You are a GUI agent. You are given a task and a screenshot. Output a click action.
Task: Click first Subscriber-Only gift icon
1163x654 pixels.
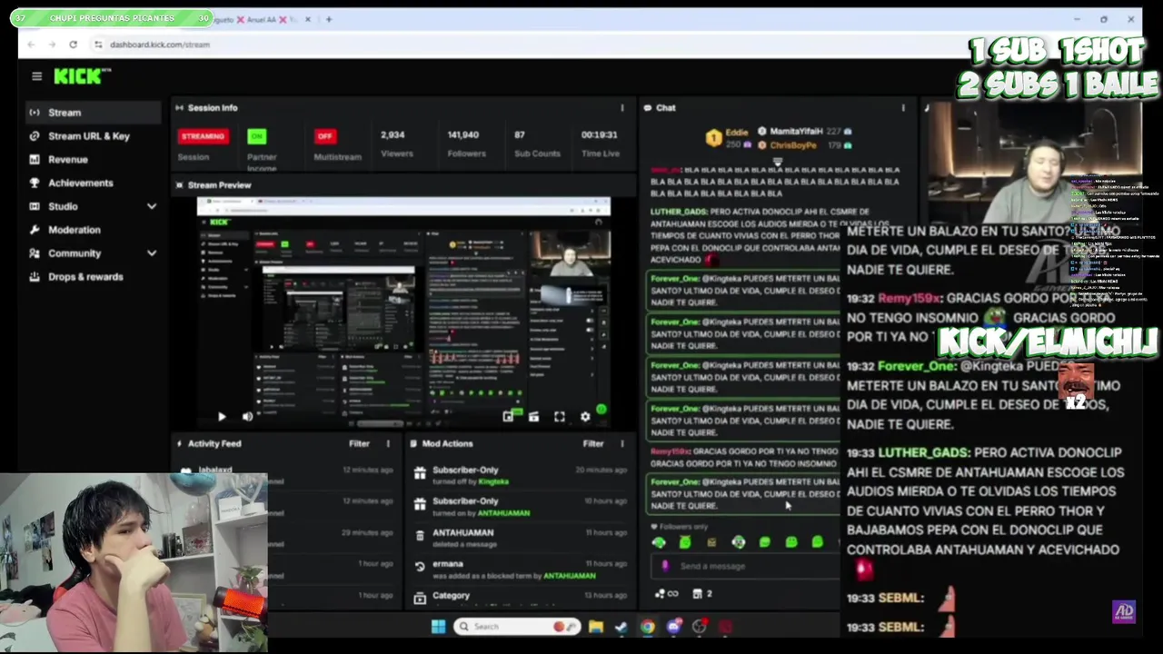(x=420, y=473)
